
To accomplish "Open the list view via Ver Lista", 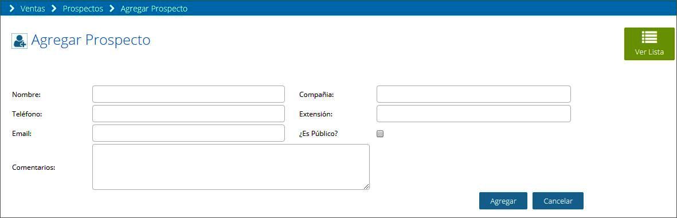I will [x=649, y=44].
